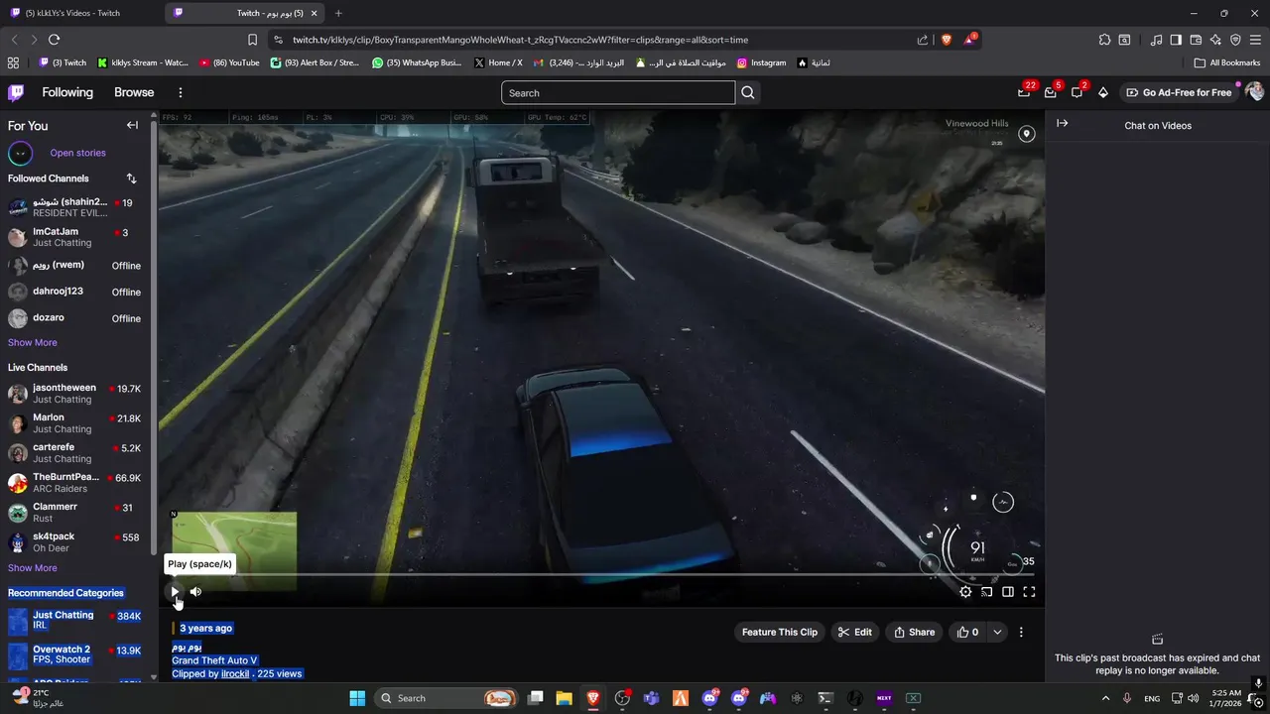Open taskbar clock 5:25 AM
This screenshot has height=714, width=1270.
coord(1225,698)
